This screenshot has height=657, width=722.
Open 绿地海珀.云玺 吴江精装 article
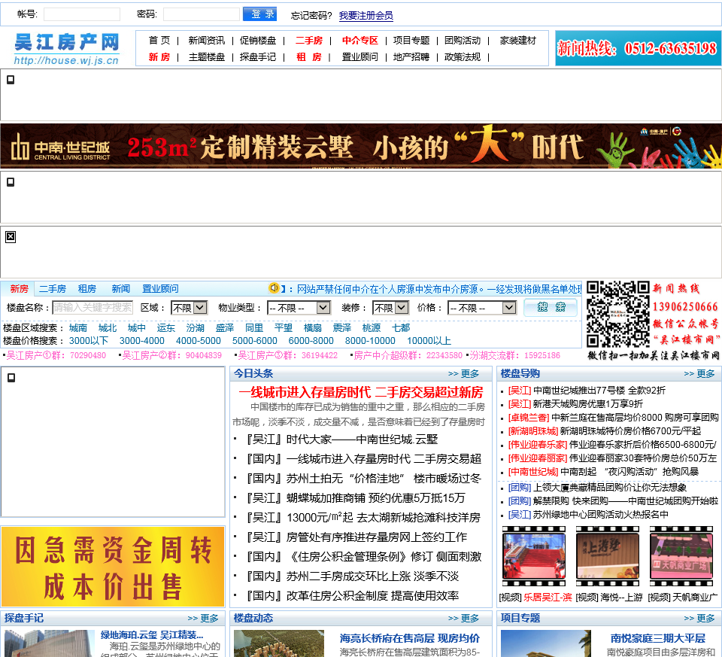(x=152, y=635)
